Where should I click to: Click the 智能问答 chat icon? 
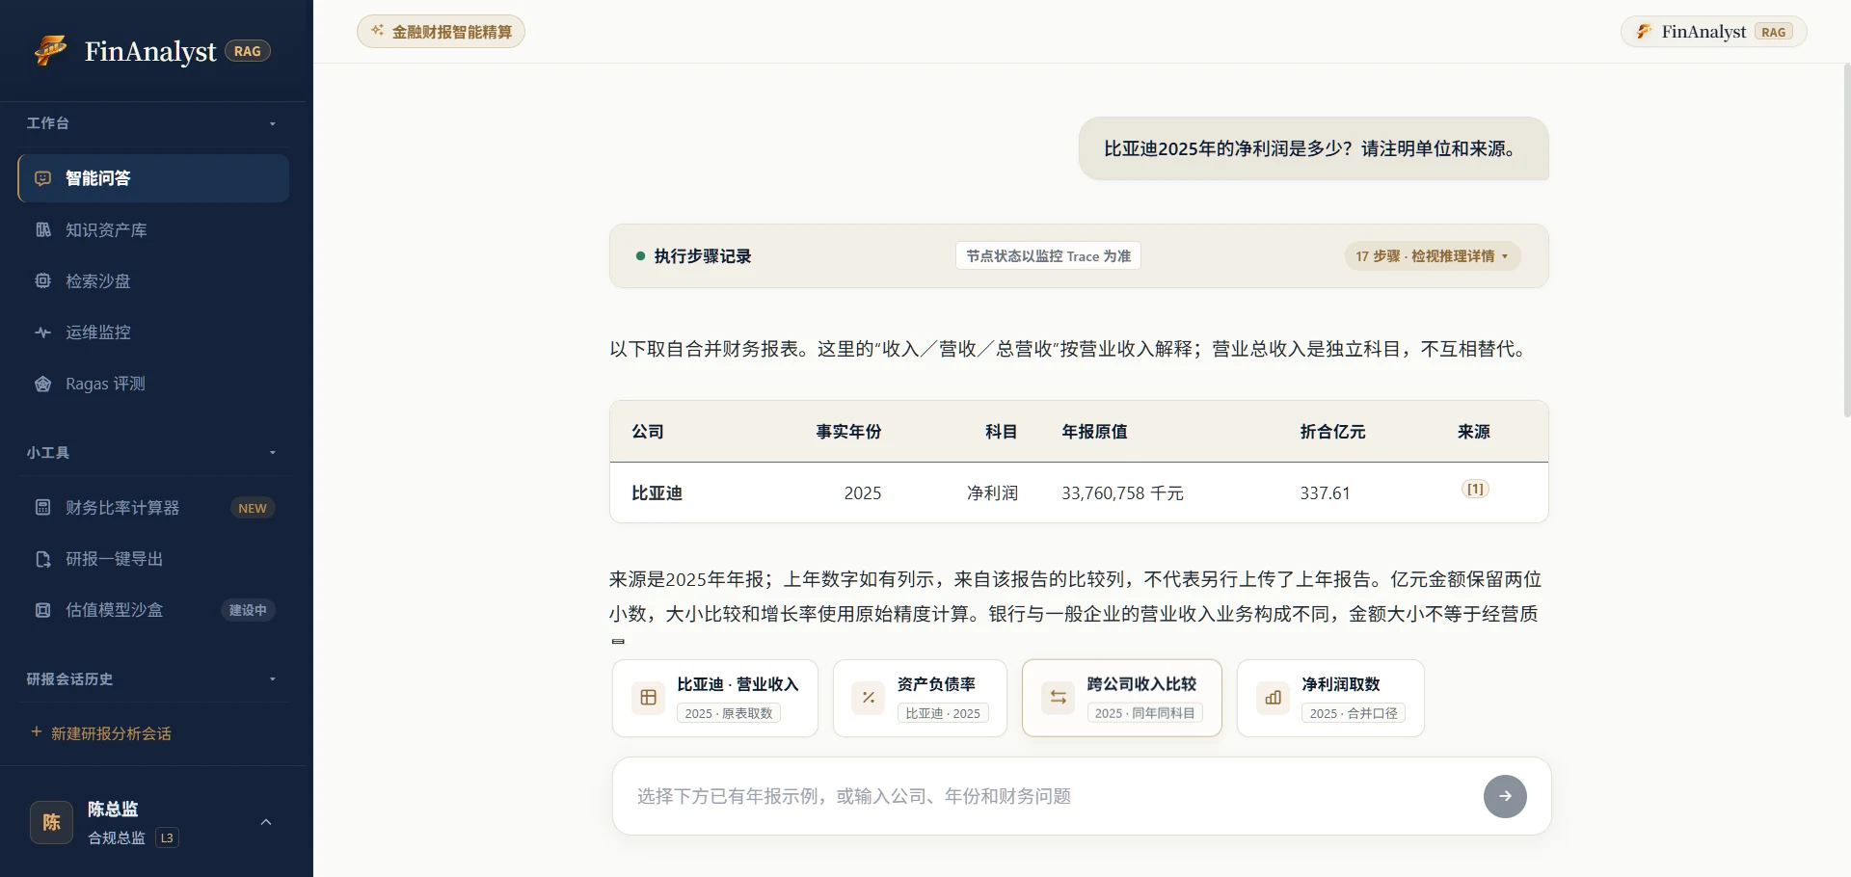point(42,178)
